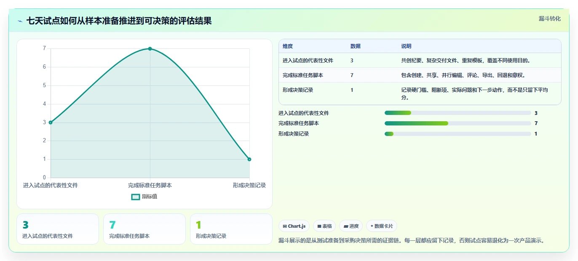Click the 进度 tag chip
578x261 pixels.
tap(351, 226)
